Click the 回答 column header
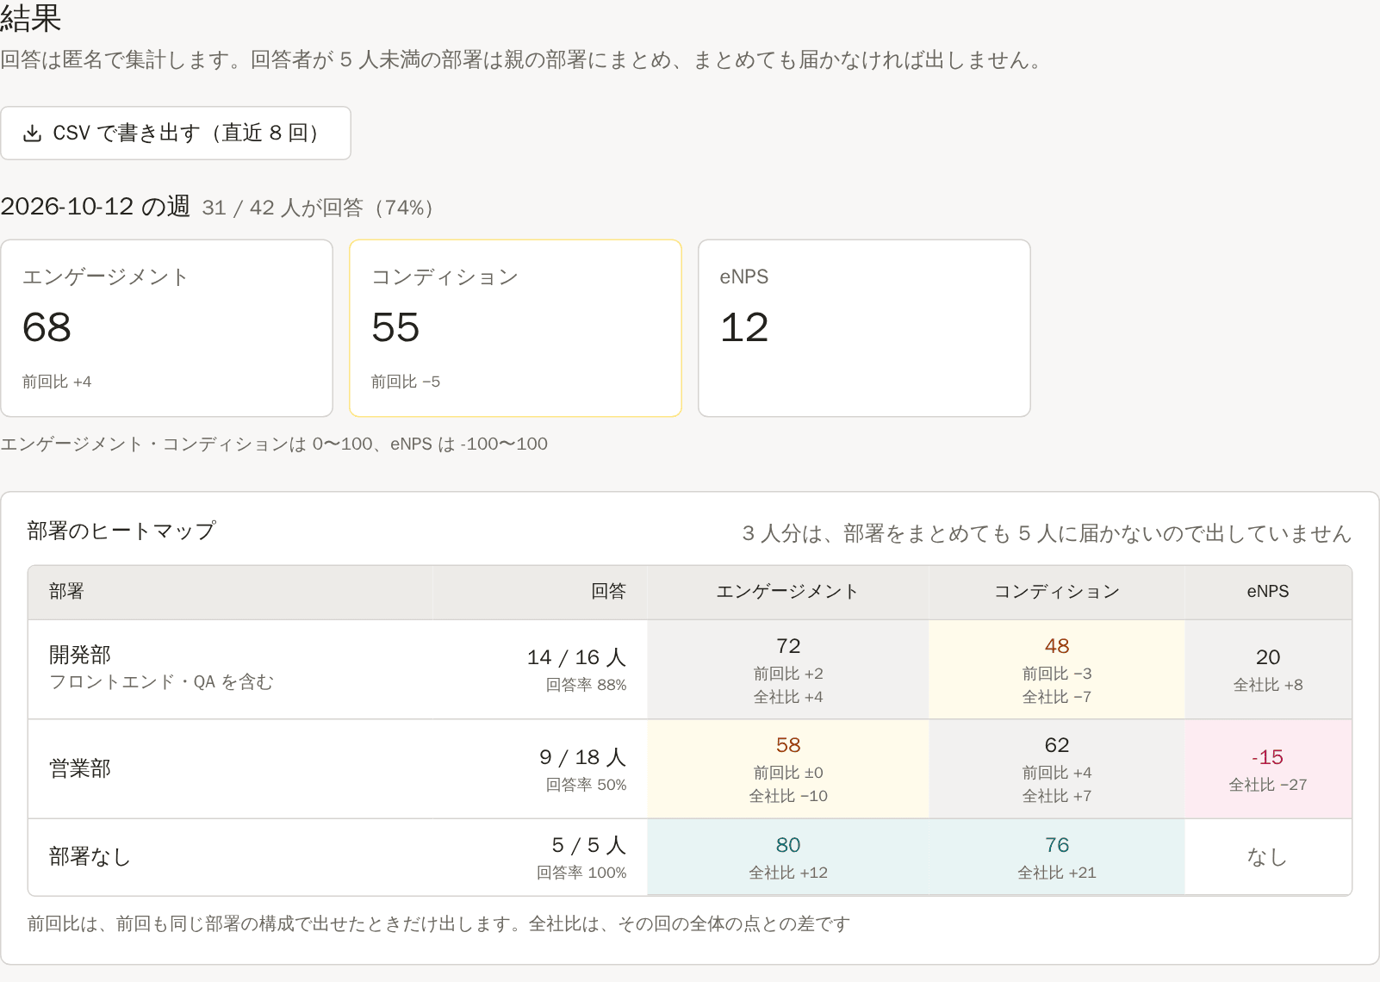This screenshot has width=1380, height=982. (x=539, y=592)
